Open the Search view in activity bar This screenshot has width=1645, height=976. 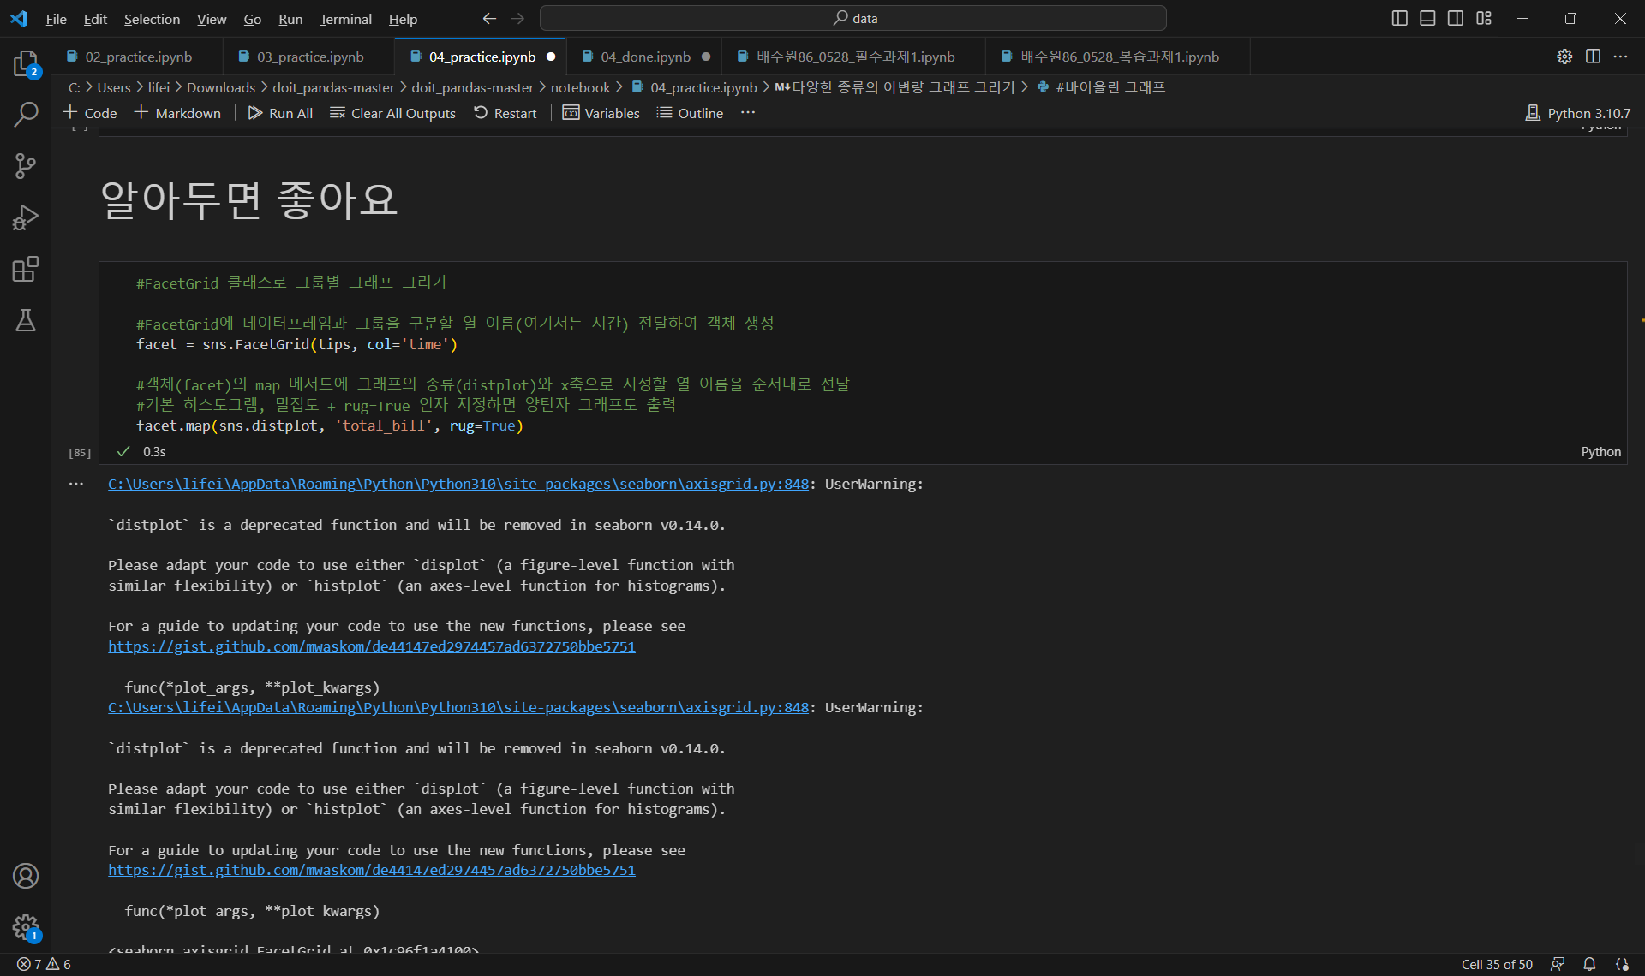[x=26, y=115]
